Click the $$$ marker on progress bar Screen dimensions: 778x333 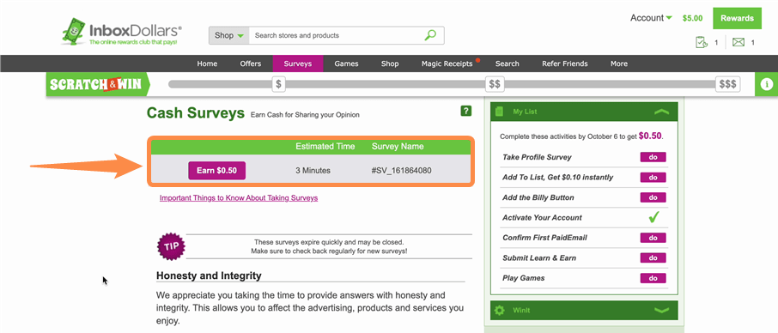pyautogui.click(x=728, y=84)
